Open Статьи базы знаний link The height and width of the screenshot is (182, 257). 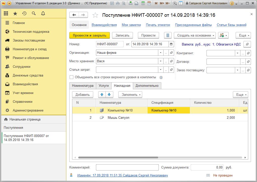231,25
